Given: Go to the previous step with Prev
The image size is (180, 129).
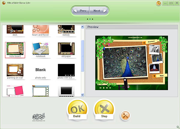Looking at the screenshot, I should pos(80,11).
